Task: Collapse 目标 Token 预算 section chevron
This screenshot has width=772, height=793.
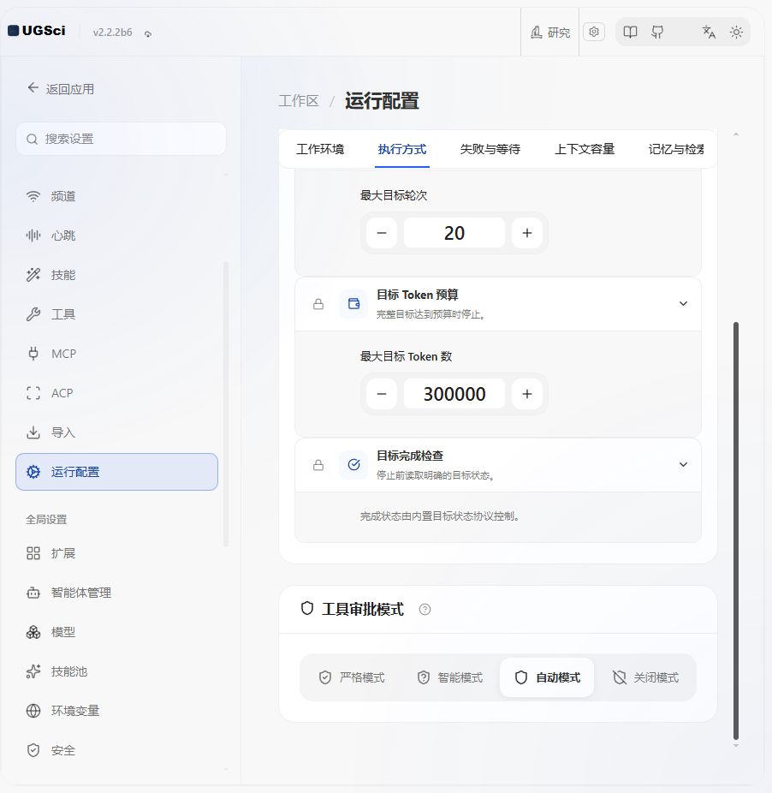Action: click(683, 303)
